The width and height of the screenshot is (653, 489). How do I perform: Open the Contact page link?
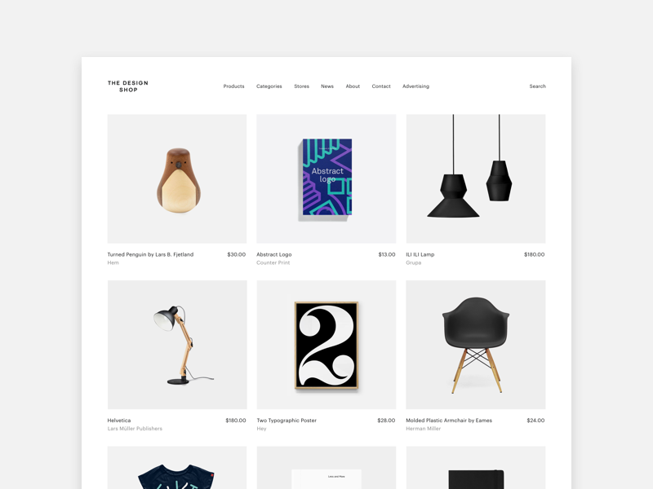point(381,86)
